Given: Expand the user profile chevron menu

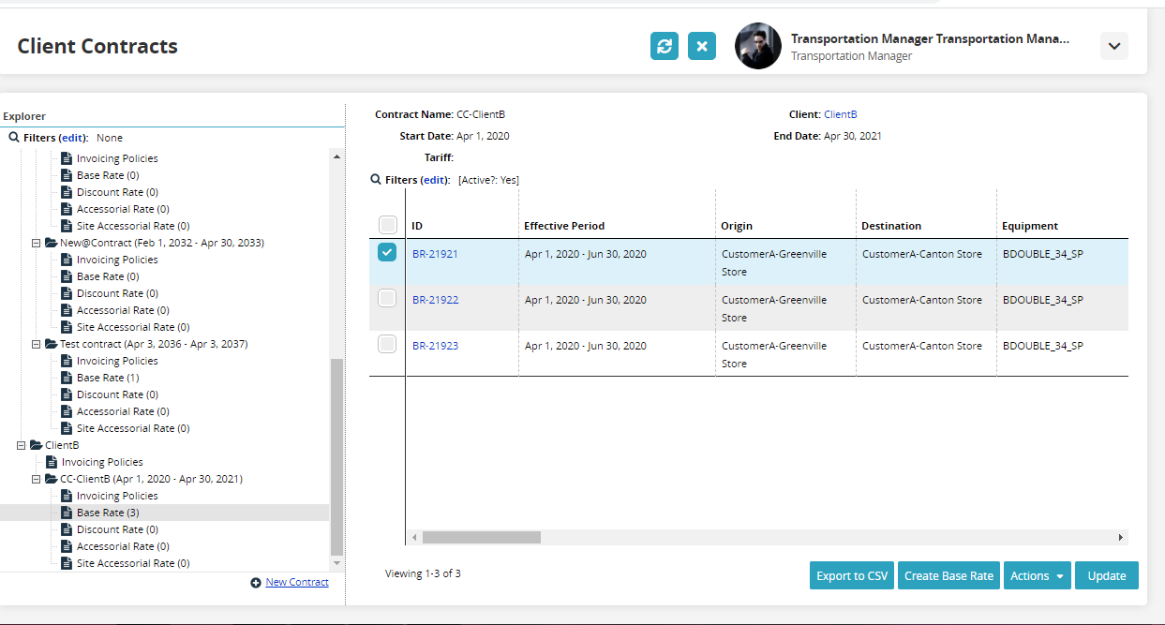Looking at the screenshot, I should coord(1113,46).
